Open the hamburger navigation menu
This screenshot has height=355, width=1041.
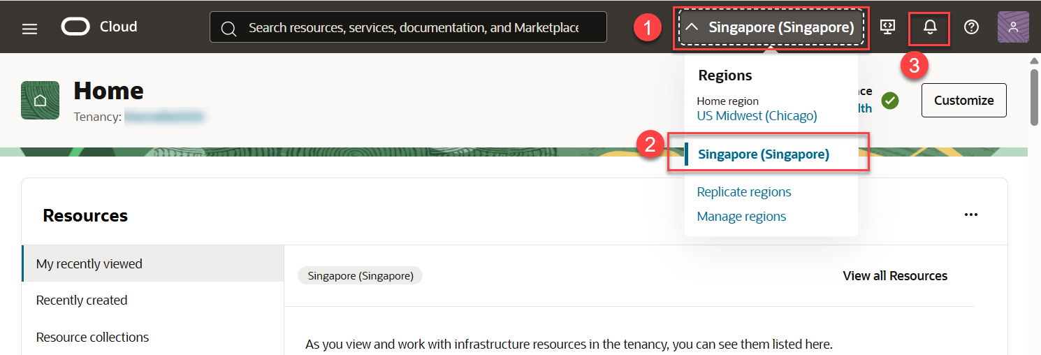(29, 29)
